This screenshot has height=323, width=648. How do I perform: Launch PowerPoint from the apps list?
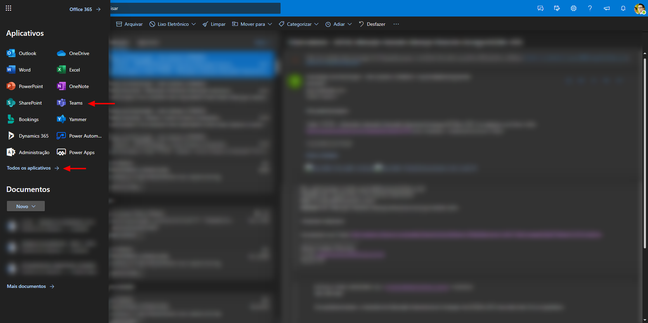pyautogui.click(x=25, y=86)
